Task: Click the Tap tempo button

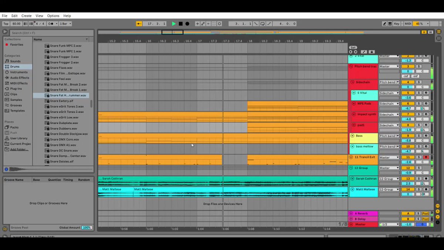Action: click(x=6, y=24)
